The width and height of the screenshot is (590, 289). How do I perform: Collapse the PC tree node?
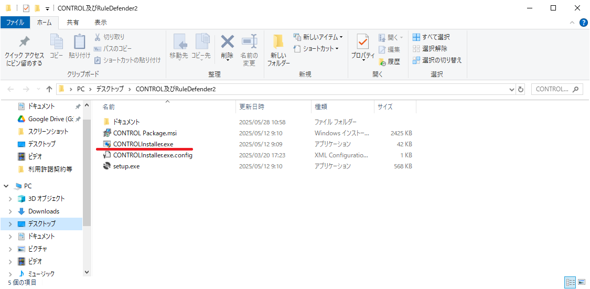6,186
